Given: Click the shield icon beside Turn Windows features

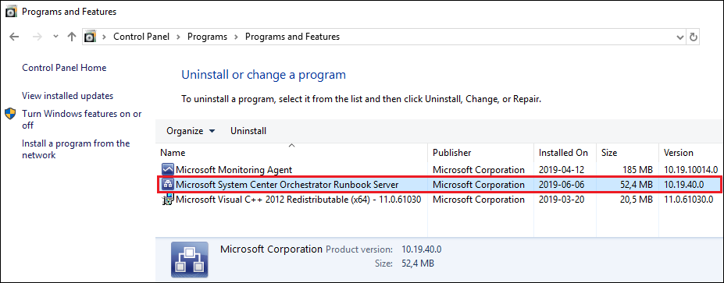Looking at the screenshot, I should [x=10, y=114].
